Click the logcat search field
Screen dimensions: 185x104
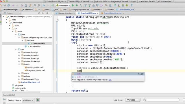click(161, 100)
